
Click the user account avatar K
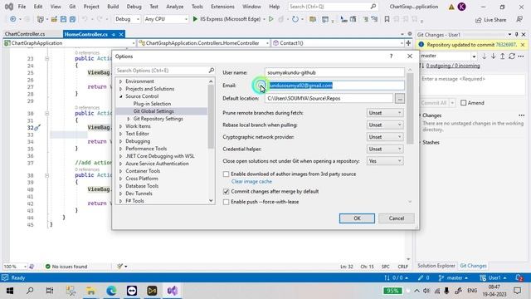(461, 7)
